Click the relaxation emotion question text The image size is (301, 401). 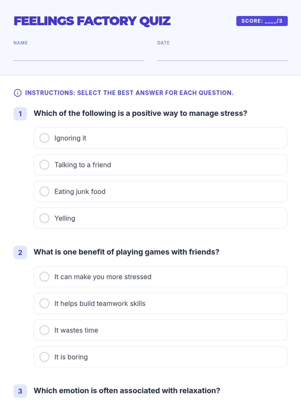(x=127, y=390)
